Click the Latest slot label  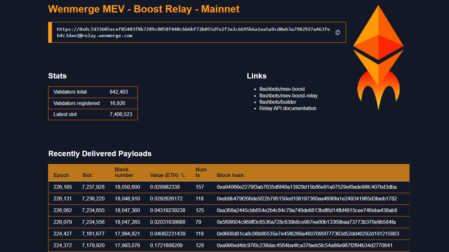click(65, 114)
